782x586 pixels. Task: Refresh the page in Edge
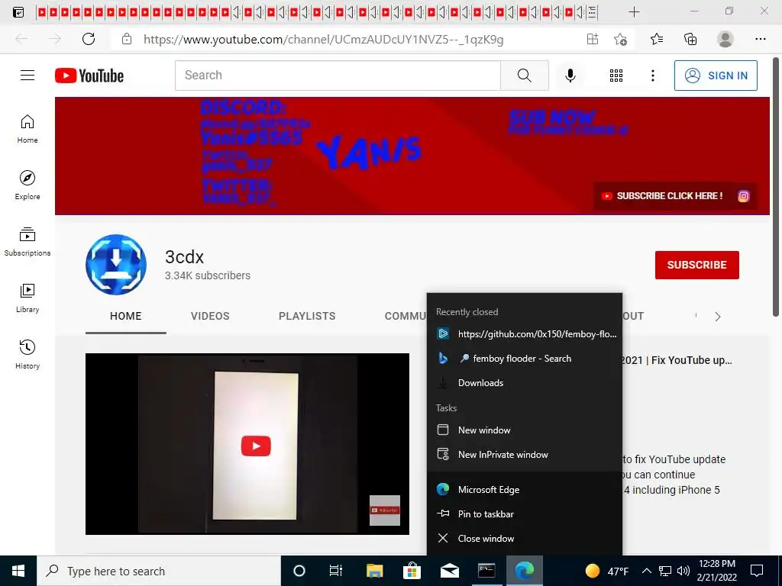point(89,39)
